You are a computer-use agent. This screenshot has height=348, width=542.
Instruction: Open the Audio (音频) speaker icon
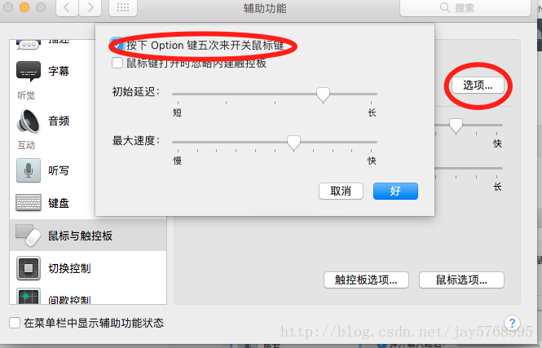coord(29,121)
